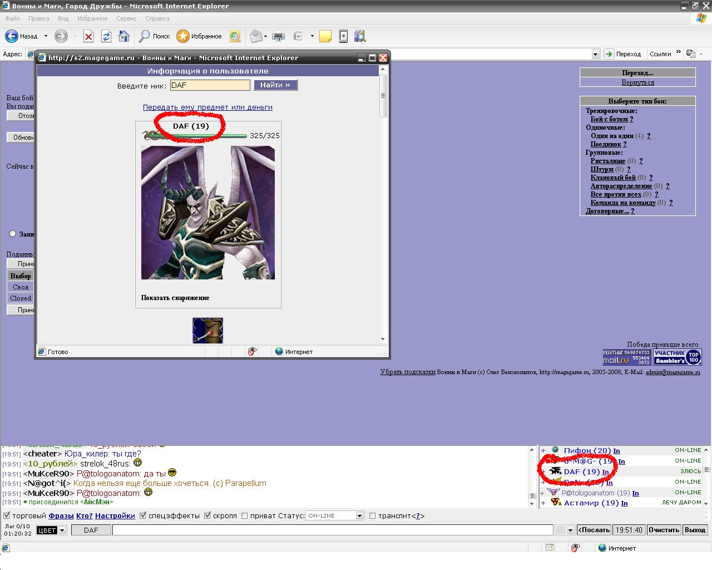This screenshot has width=712, height=570.
Task: Open the Избранное star icon in the toolbar
Action: [x=183, y=36]
